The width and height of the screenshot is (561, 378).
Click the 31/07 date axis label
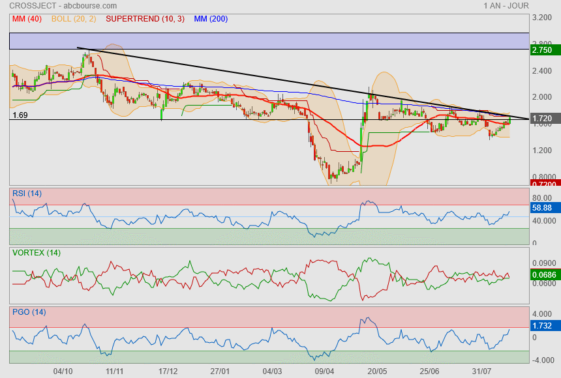pyautogui.click(x=481, y=371)
